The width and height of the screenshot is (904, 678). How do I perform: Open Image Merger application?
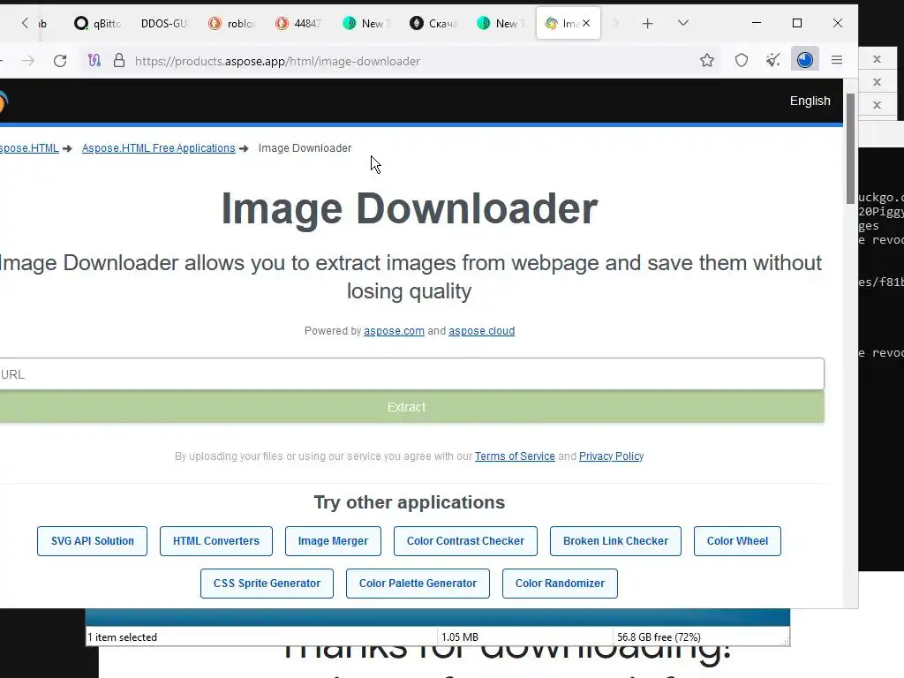(x=333, y=541)
